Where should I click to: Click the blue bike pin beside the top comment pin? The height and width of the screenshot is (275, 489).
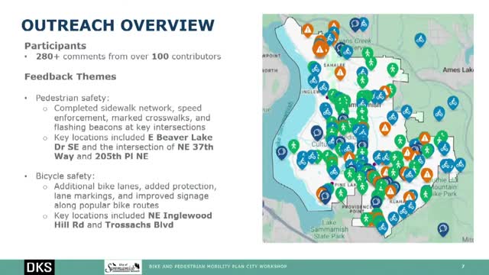point(364,24)
